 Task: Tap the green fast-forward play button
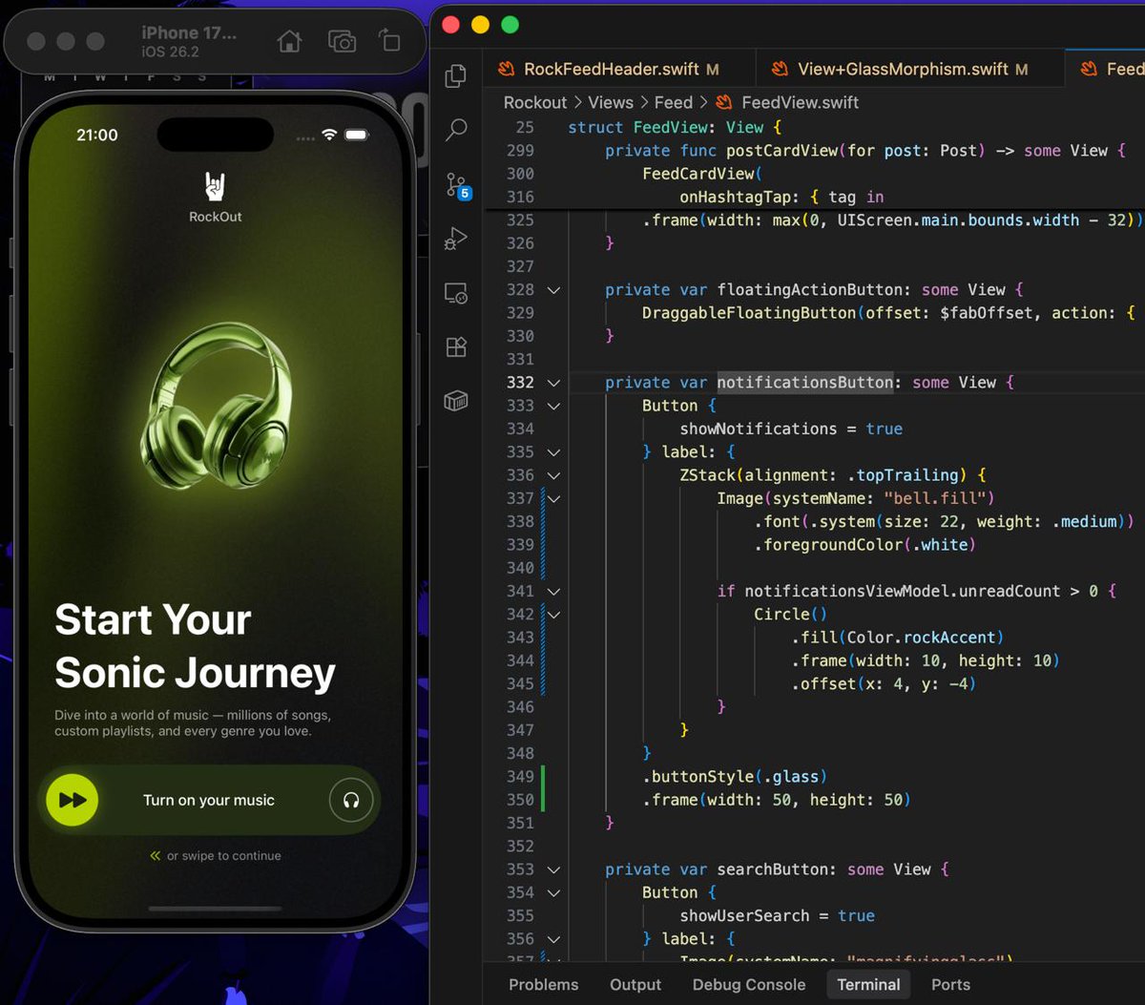click(x=73, y=800)
